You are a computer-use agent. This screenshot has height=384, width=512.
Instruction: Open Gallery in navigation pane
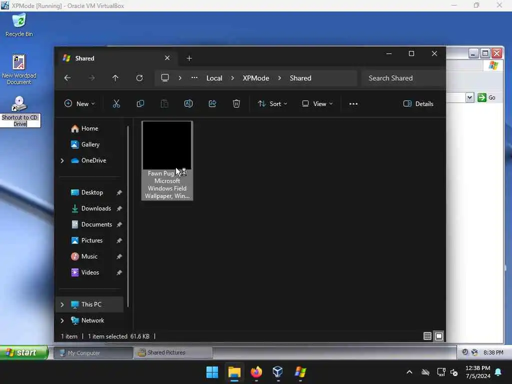[85, 144]
